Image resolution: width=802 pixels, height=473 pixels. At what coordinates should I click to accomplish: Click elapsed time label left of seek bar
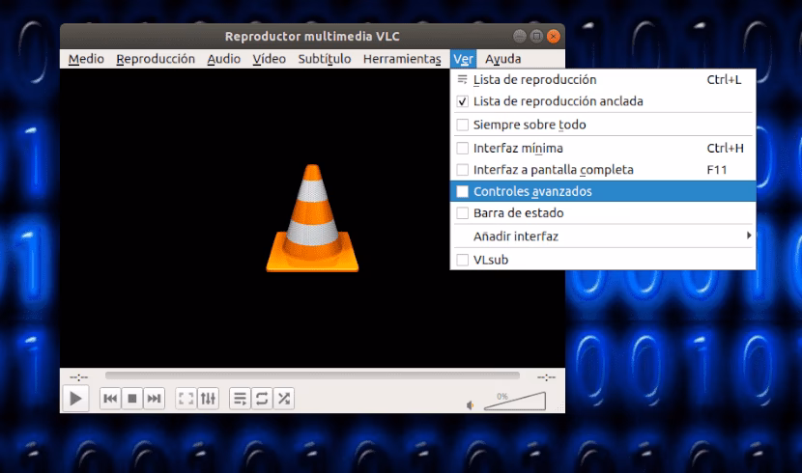point(79,377)
